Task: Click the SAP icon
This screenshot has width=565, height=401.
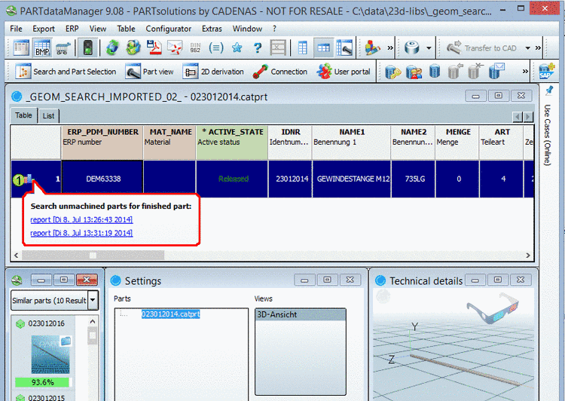Action: click(547, 71)
